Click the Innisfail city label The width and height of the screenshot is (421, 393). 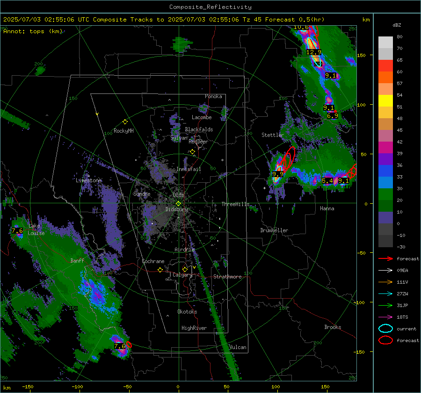[189, 169]
